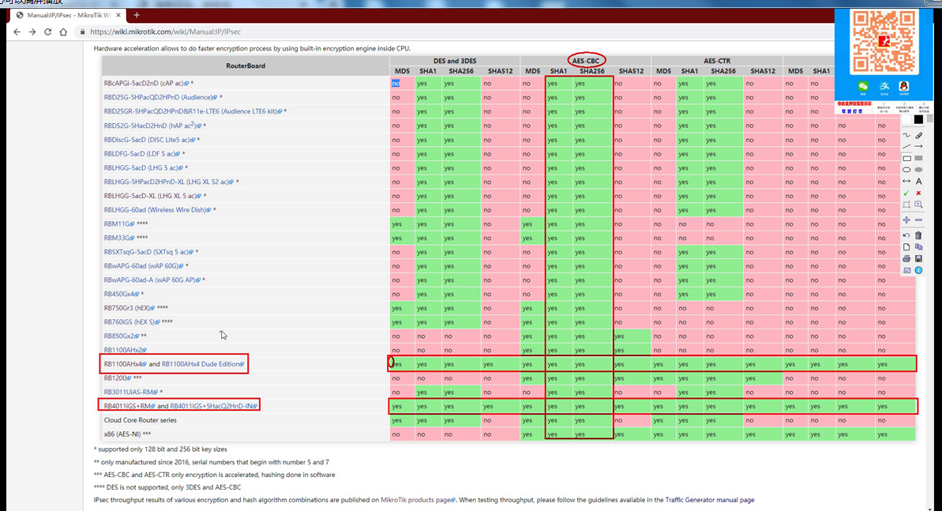This screenshot has width=942, height=511.
Task: Select the hollow rectangle tool
Action: [x=906, y=158]
